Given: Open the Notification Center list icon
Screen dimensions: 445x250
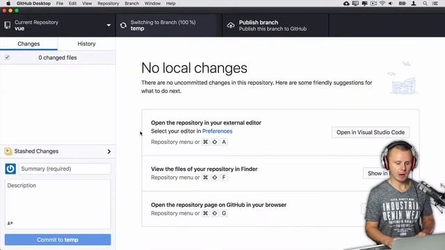Looking at the screenshot, I should (435, 3).
